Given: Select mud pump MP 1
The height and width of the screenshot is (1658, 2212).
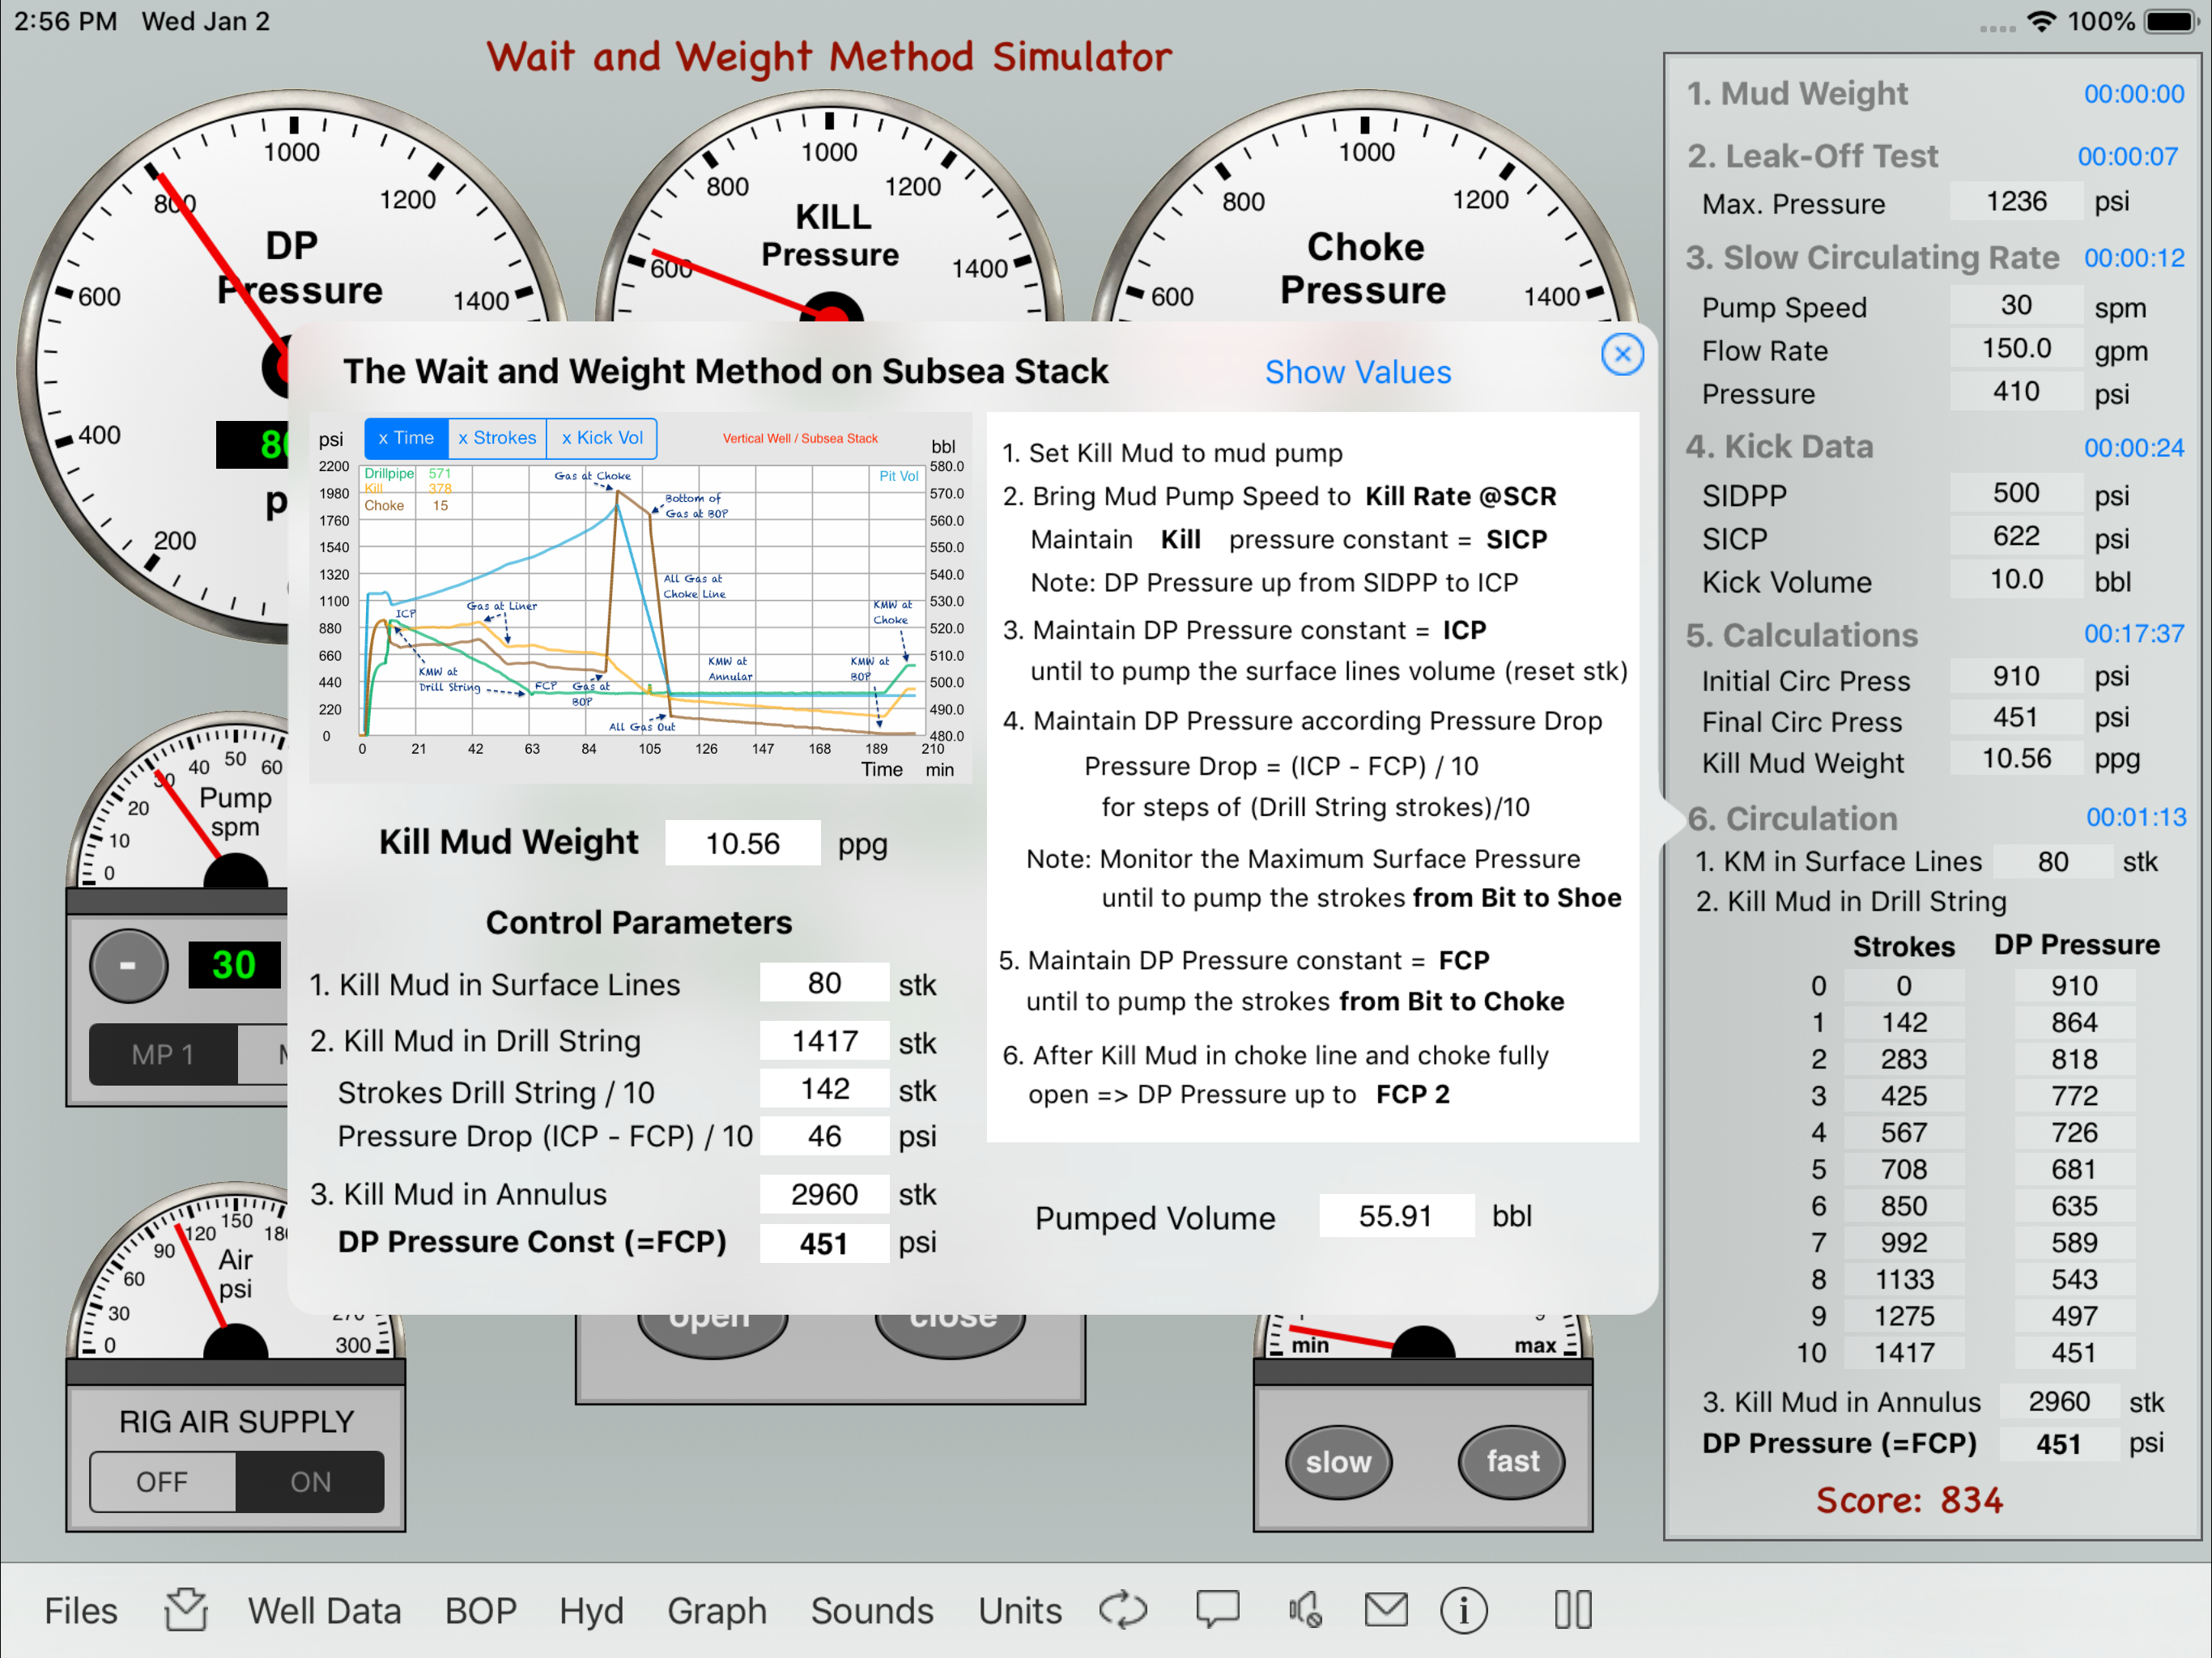Looking at the screenshot, I should click(x=163, y=1054).
